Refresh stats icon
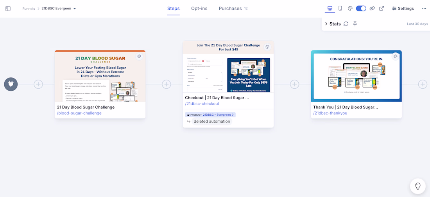 (346, 24)
